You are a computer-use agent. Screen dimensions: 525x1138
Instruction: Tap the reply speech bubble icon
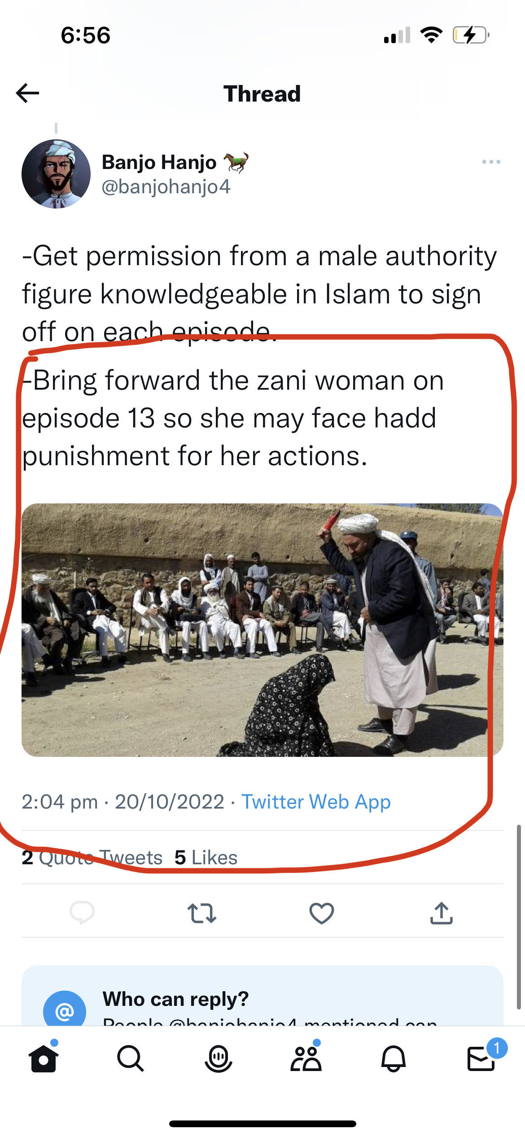pyautogui.click(x=82, y=912)
